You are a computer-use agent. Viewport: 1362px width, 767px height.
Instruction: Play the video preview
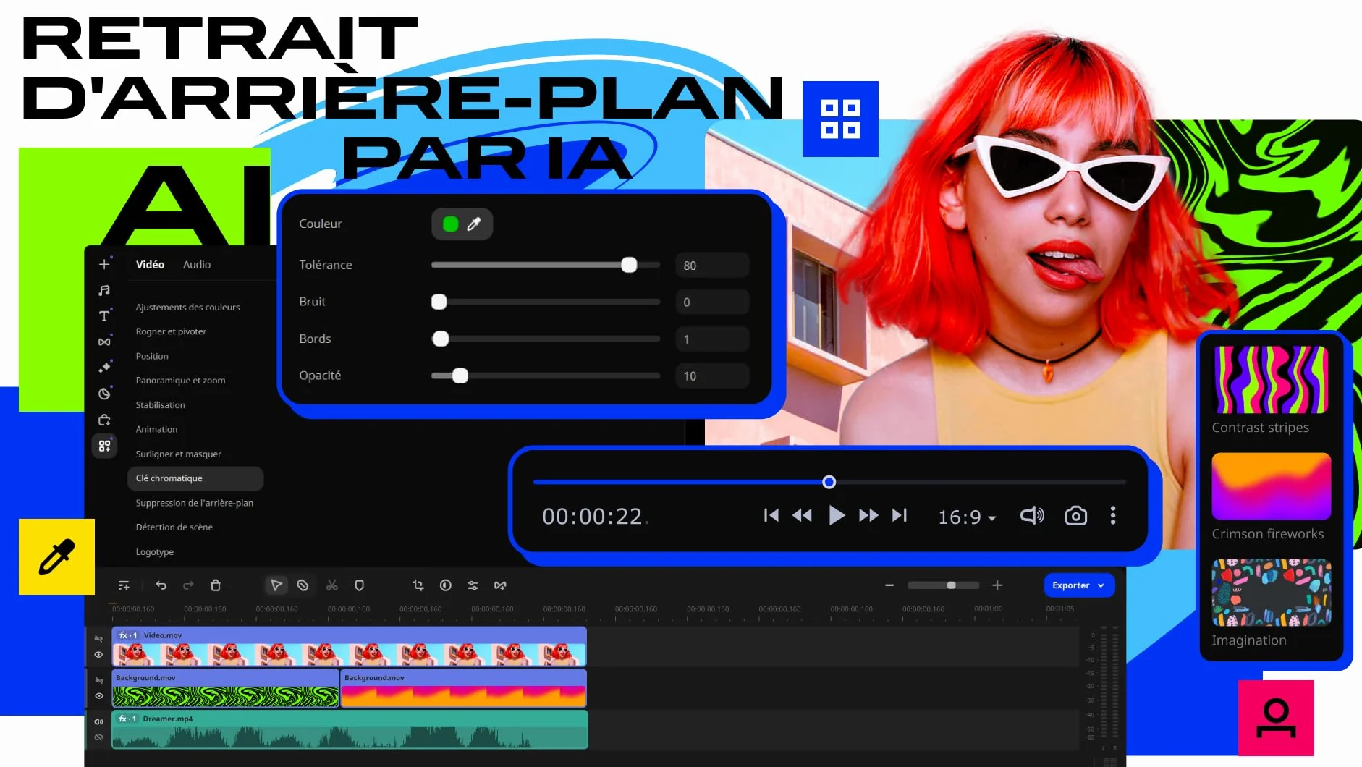(837, 515)
